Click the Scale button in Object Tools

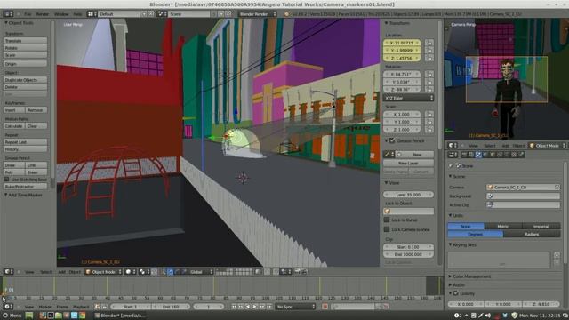[26, 55]
